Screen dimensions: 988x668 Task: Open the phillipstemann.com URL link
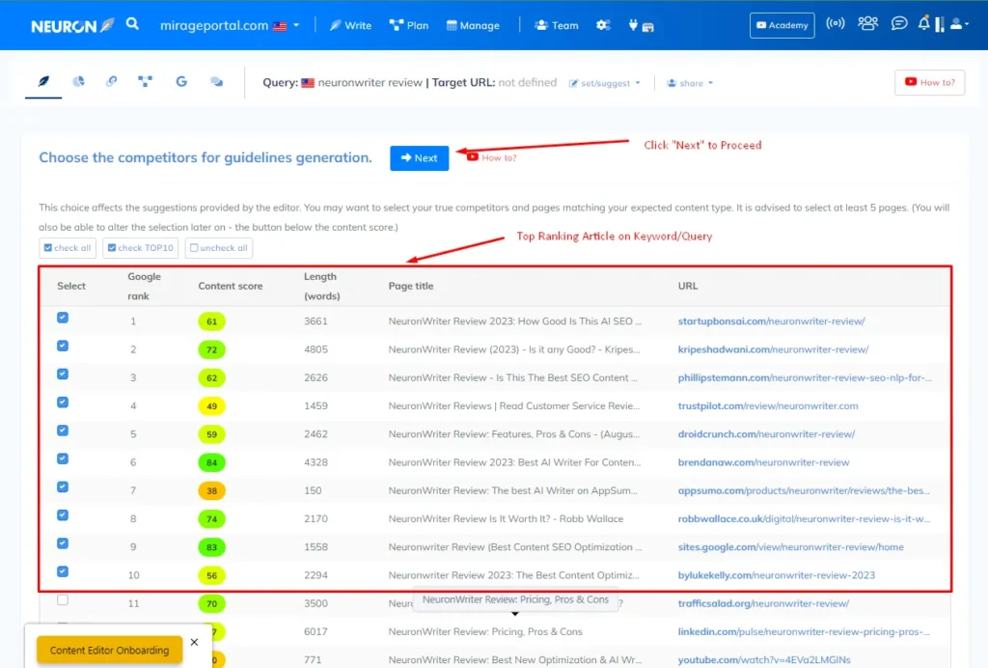(x=805, y=378)
